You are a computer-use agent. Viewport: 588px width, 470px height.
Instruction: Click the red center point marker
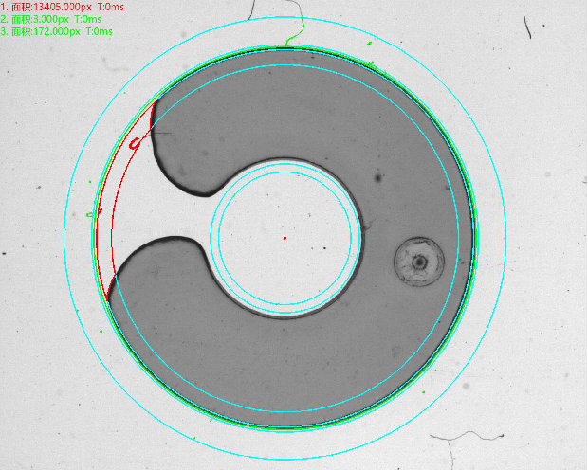pyautogui.click(x=285, y=237)
